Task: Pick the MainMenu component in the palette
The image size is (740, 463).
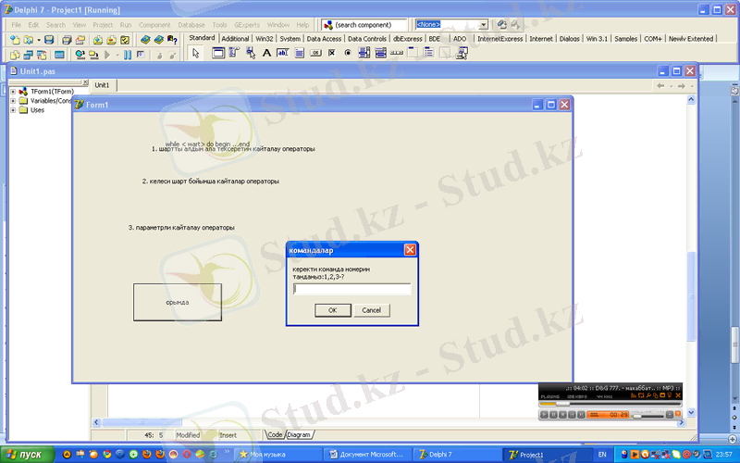Action: 234,53
